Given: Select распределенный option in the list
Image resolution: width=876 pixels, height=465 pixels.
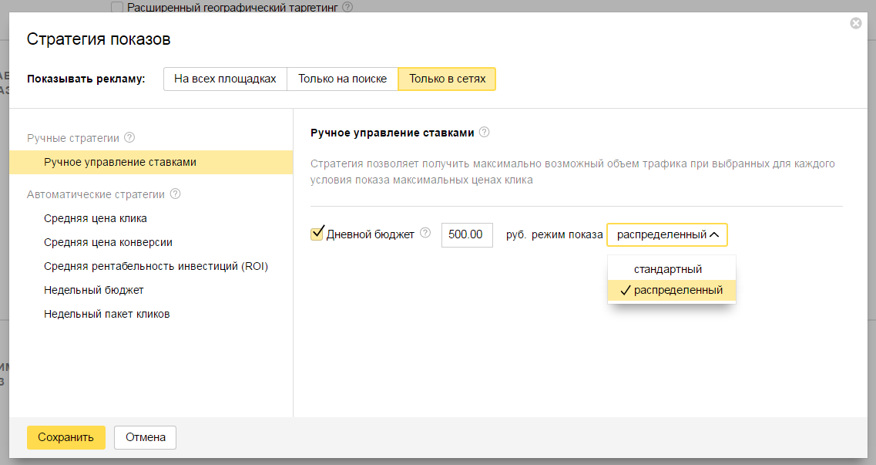Looking at the screenshot, I should coord(677,290).
